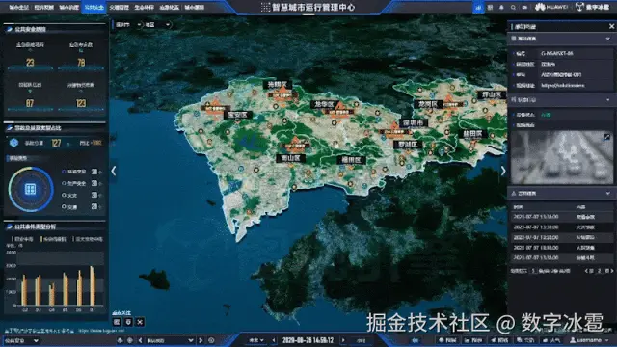Click orange alert marker left of 宝安区

[215, 107]
